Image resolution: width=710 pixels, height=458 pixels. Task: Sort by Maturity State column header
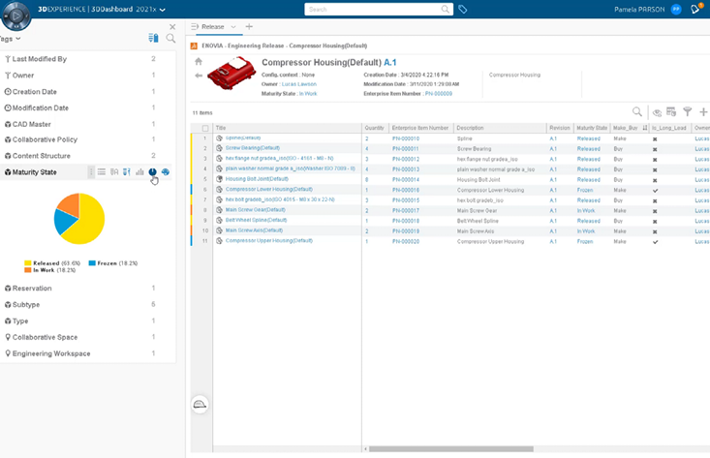point(592,128)
